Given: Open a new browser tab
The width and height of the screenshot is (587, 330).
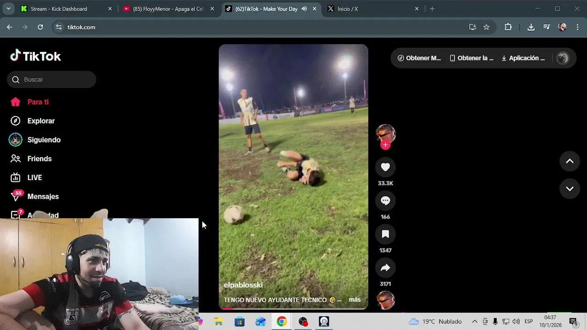Looking at the screenshot, I should [x=432, y=9].
